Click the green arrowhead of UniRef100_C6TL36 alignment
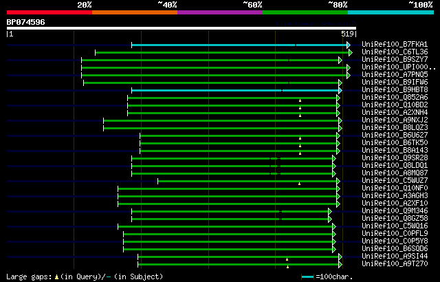 point(351,52)
